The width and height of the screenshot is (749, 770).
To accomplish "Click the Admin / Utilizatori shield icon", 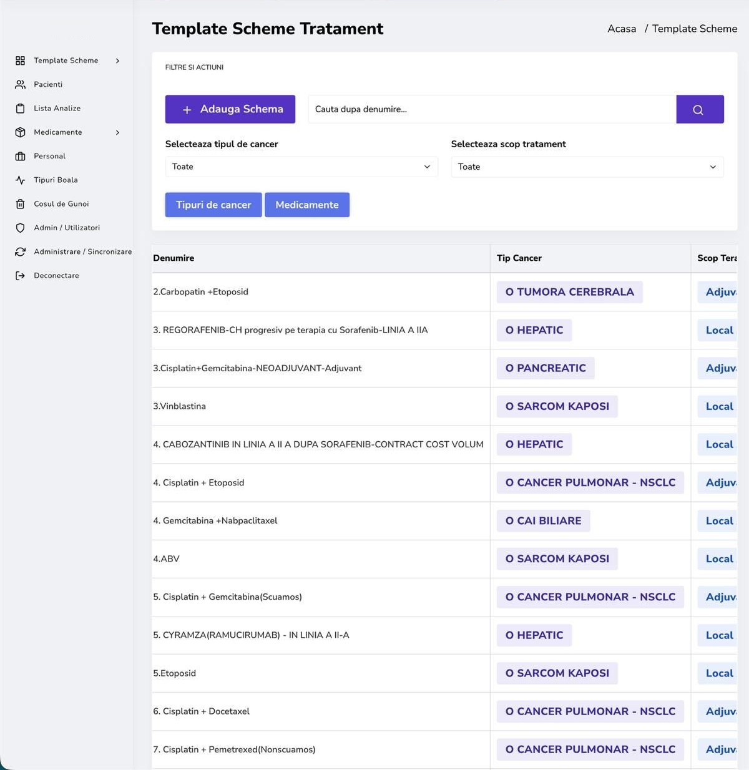I will 20,228.
